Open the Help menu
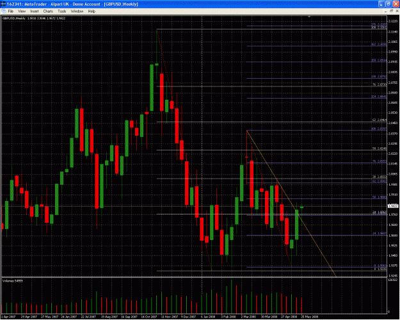Image resolution: width=400 pixels, height=320 pixels. tap(92, 12)
